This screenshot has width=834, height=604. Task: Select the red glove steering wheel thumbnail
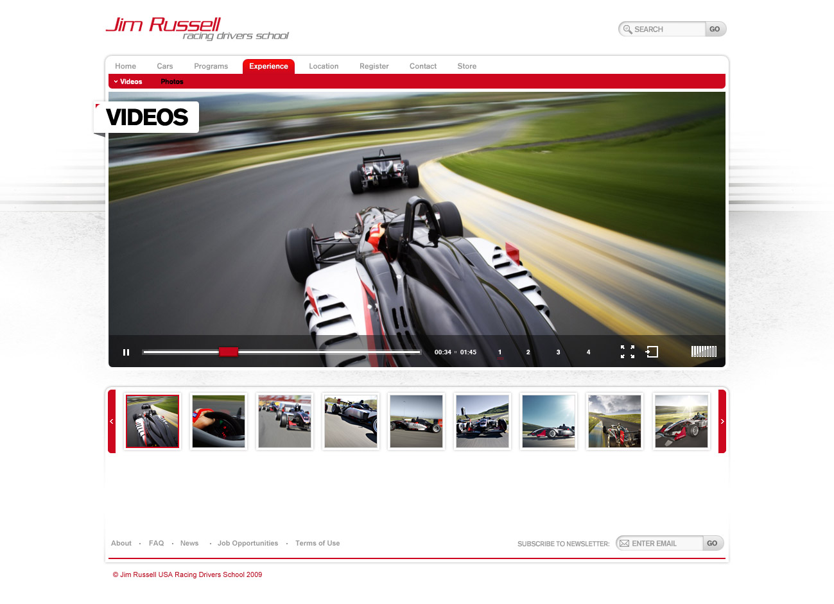(x=218, y=421)
